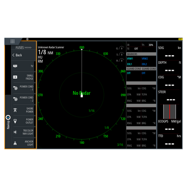The image size is (187, 187).
Task: Select the VRM1 marker
Action: pyautogui.click(x=130, y=58)
